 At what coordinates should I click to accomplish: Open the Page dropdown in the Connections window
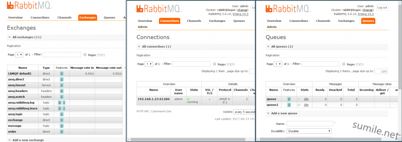click(x=149, y=64)
